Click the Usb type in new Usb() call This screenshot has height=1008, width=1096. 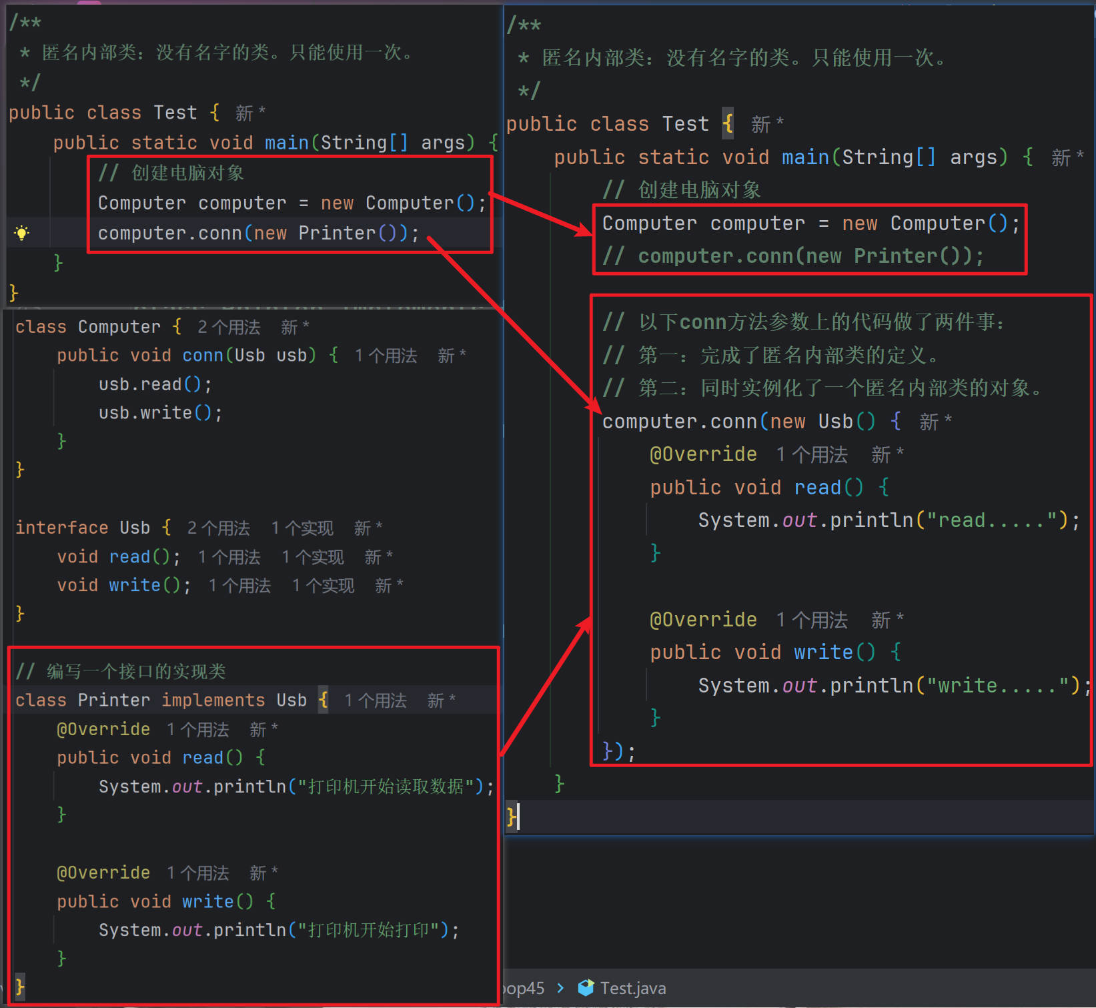835,422
